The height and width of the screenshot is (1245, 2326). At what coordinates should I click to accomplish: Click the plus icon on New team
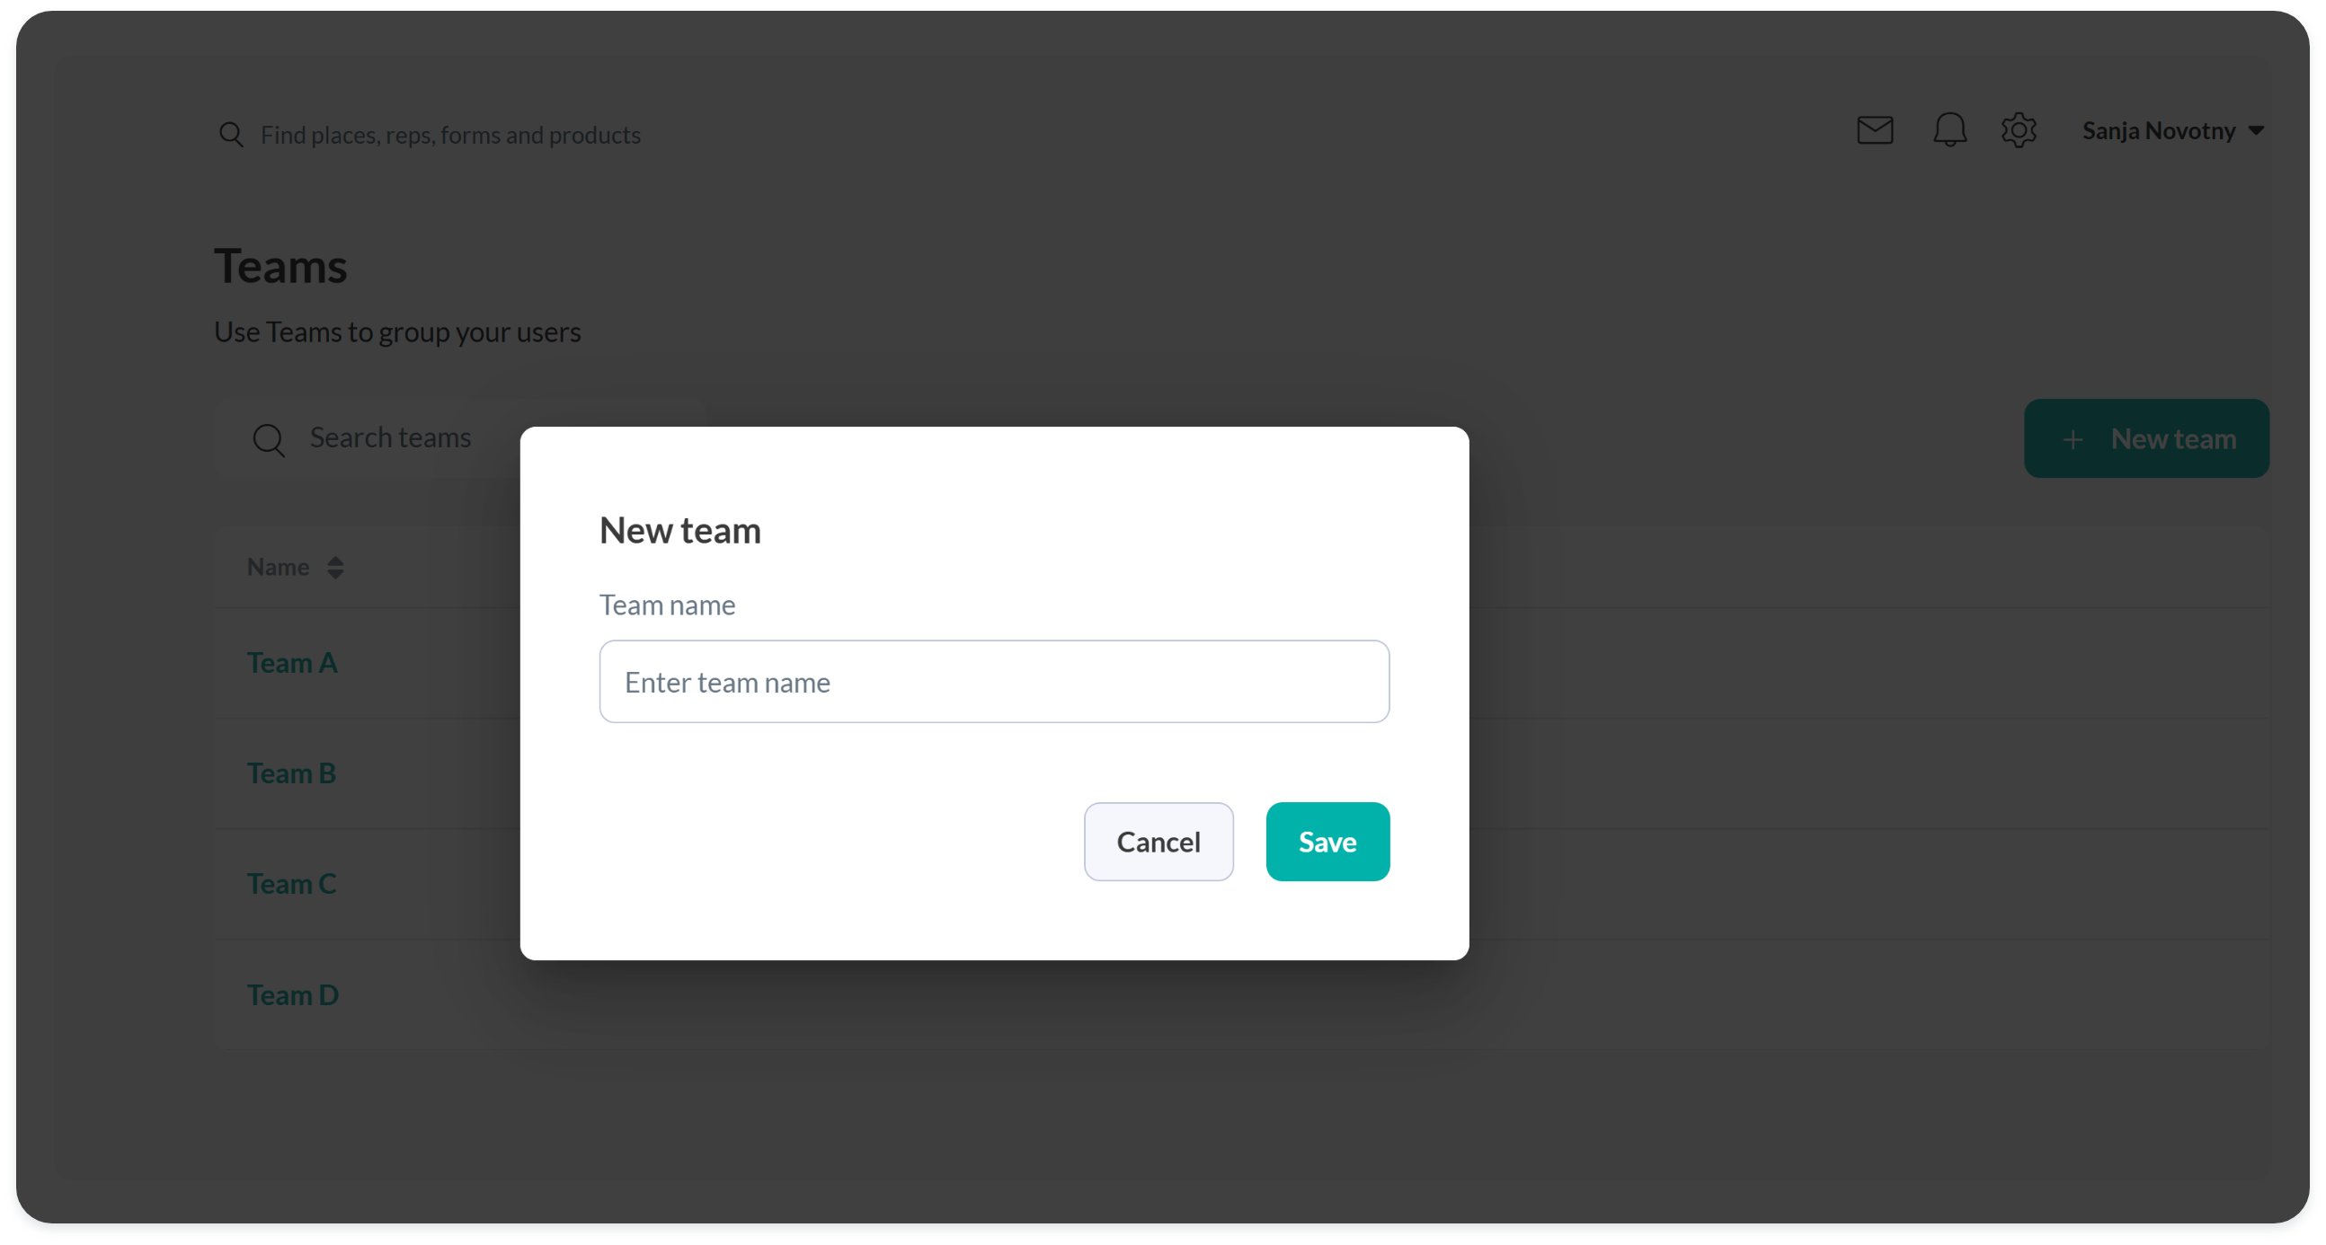coord(2073,439)
